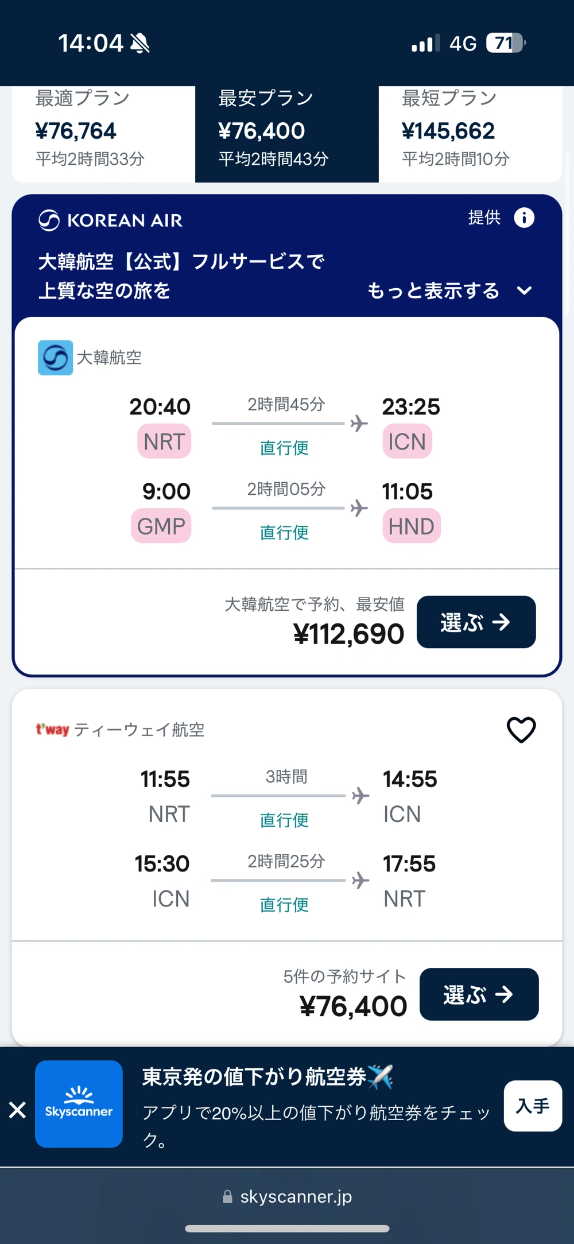
Task: Tap the NRT departure airport badge
Action: point(164,441)
